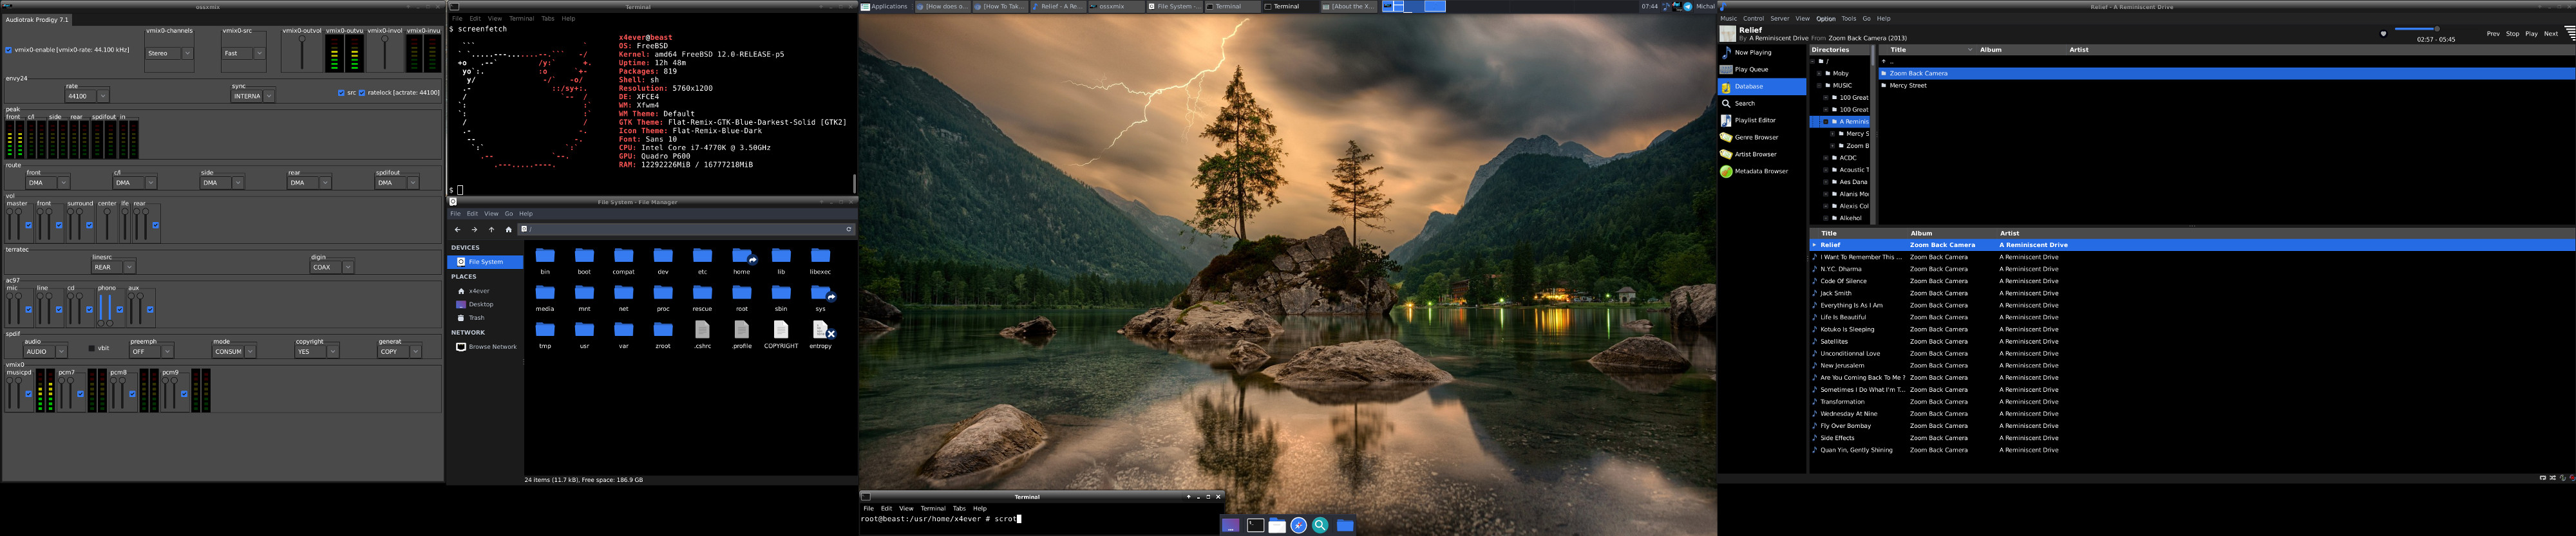Toggle the src checkbox in envy24 section
Screen dimensions: 2576x536
[x=341, y=93]
